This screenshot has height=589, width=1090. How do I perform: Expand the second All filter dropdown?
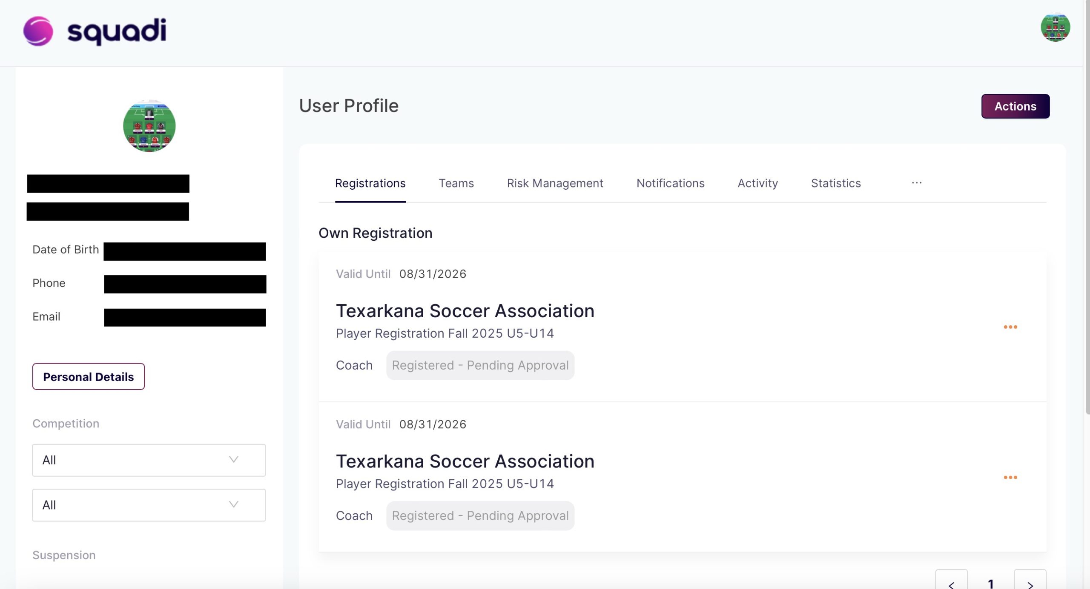click(x=148, y=505)
